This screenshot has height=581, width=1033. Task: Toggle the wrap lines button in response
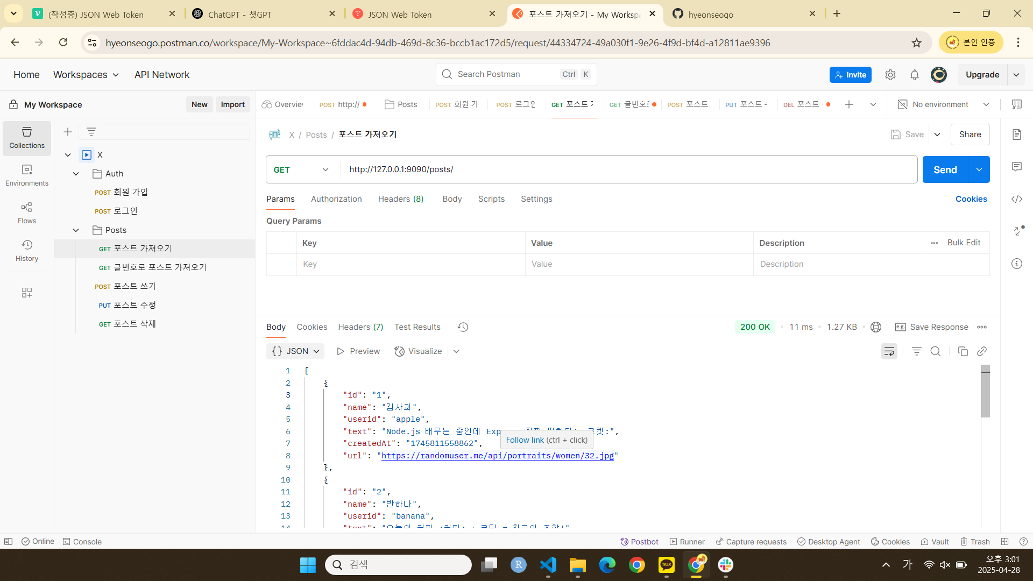(889, 351)
